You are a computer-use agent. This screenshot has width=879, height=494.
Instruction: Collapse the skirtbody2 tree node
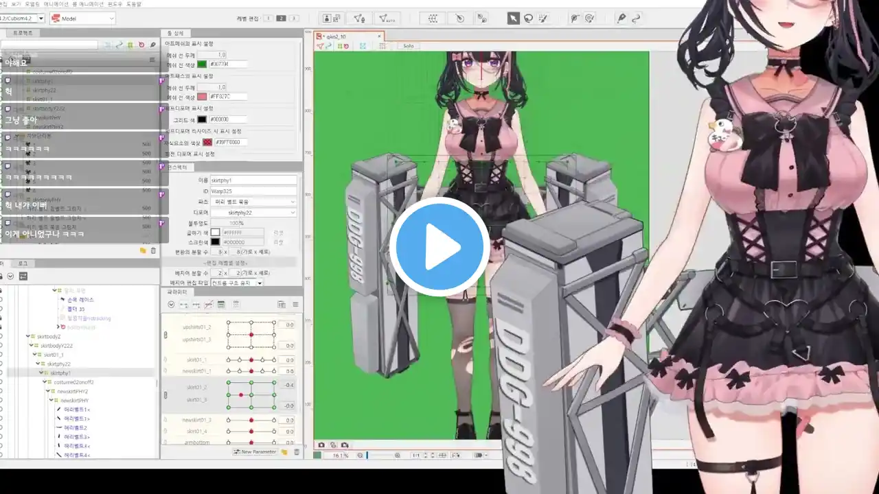coord(28,336)
